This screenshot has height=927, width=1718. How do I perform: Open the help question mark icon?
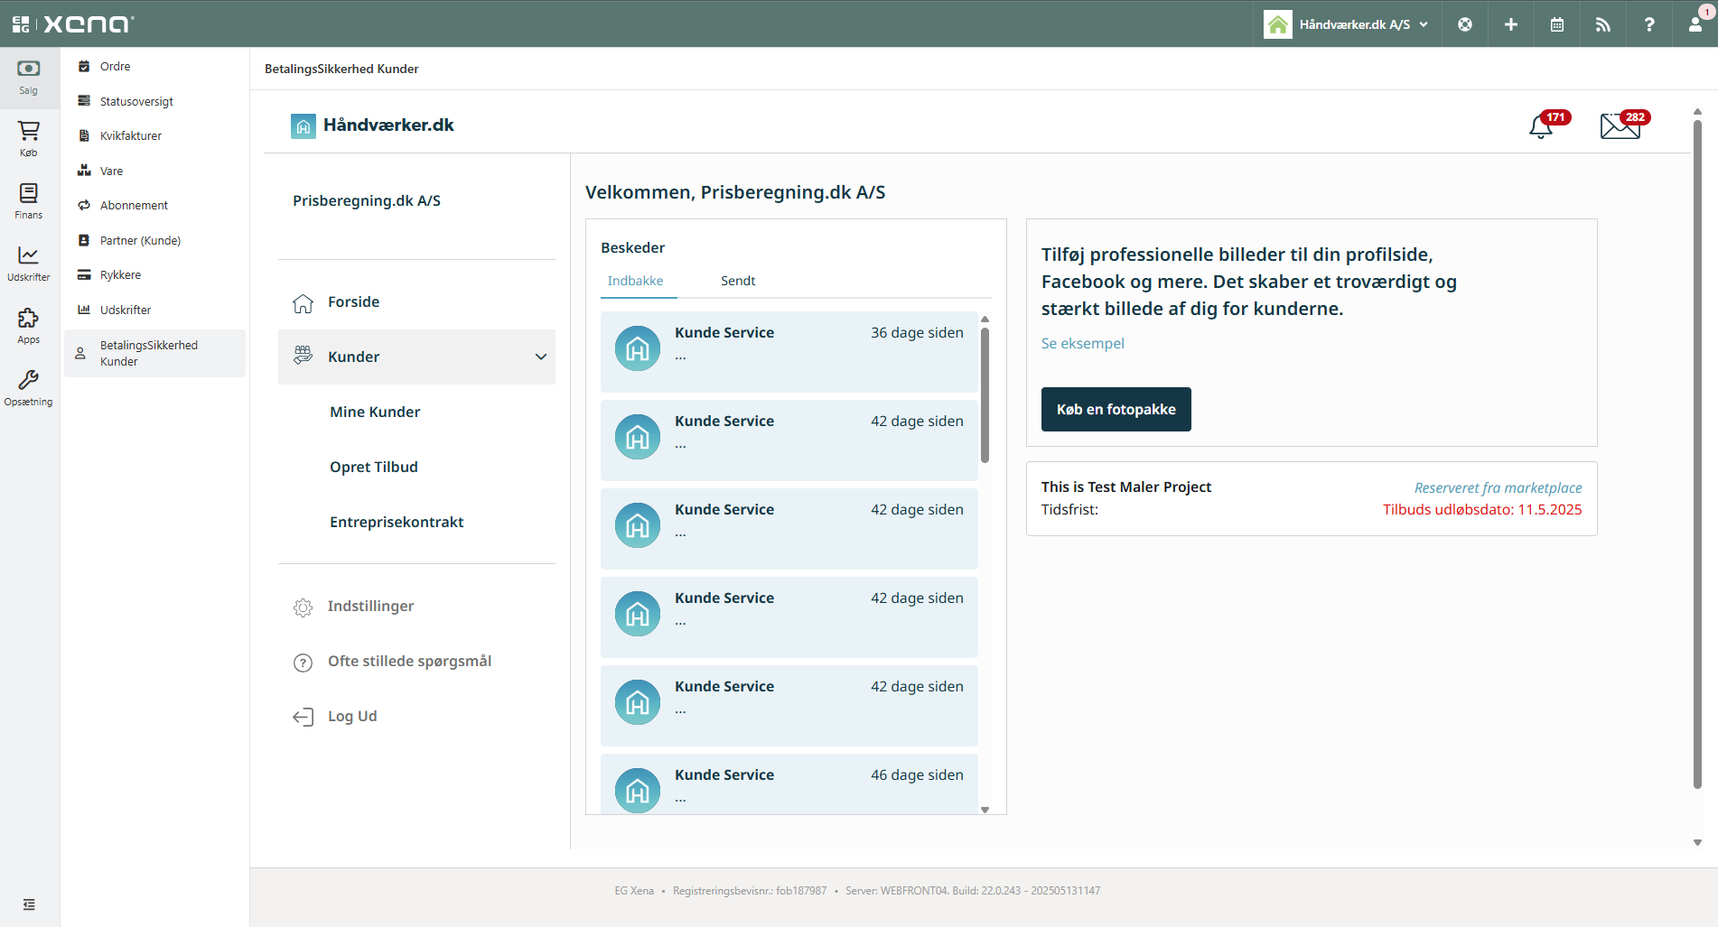tap(1649, 24)
